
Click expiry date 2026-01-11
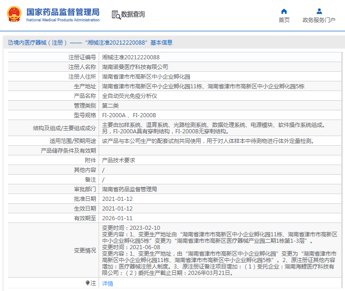[117, 218]
